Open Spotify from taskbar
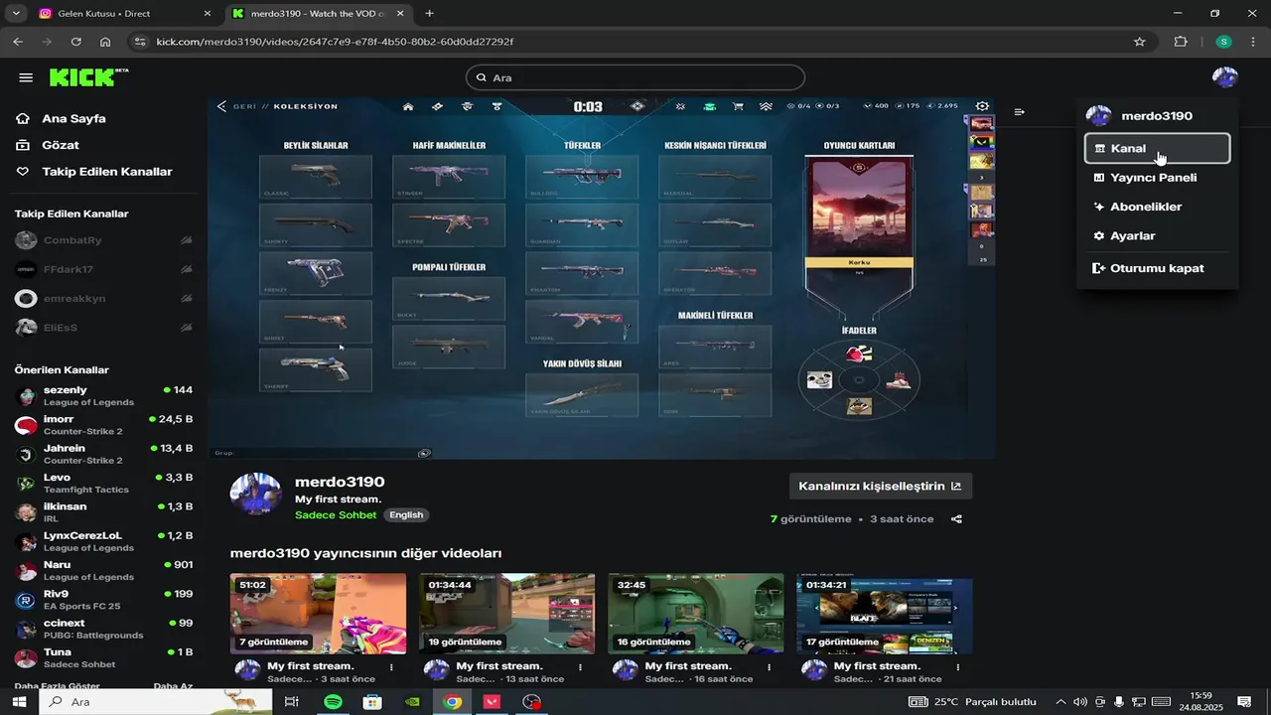Screen dimensions: 1271x715 coord(333,702)
